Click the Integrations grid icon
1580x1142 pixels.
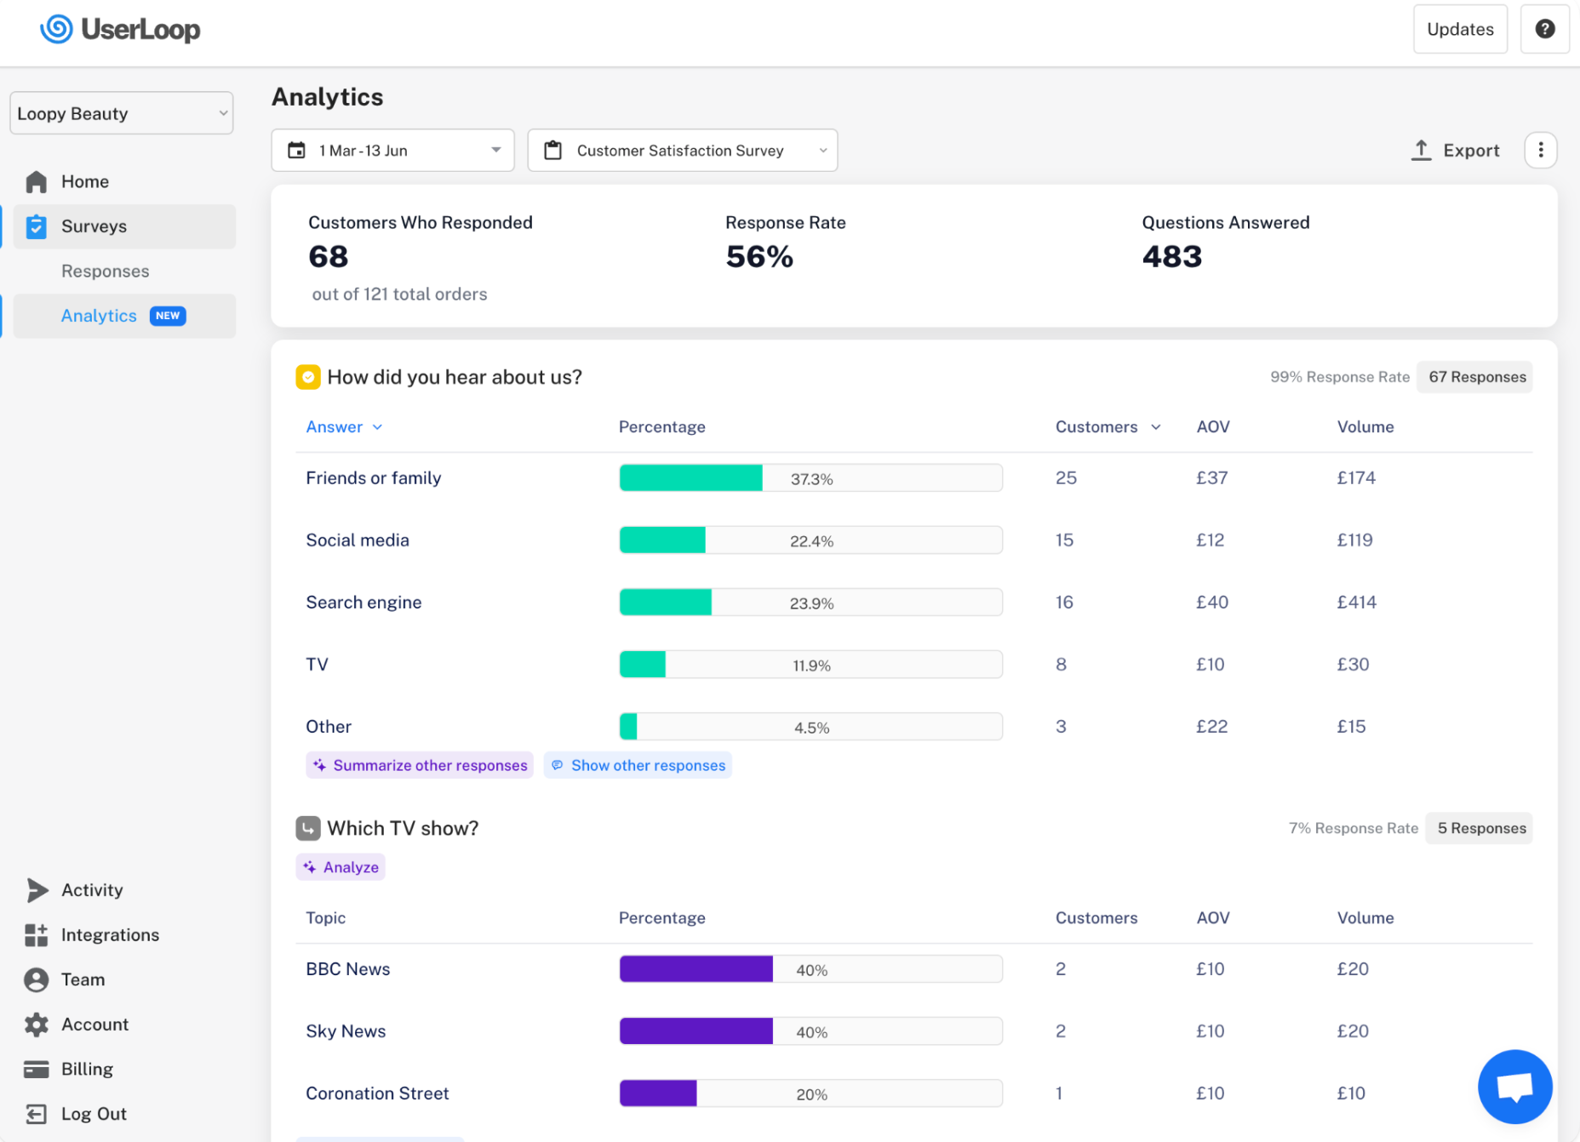click(37, 935)
